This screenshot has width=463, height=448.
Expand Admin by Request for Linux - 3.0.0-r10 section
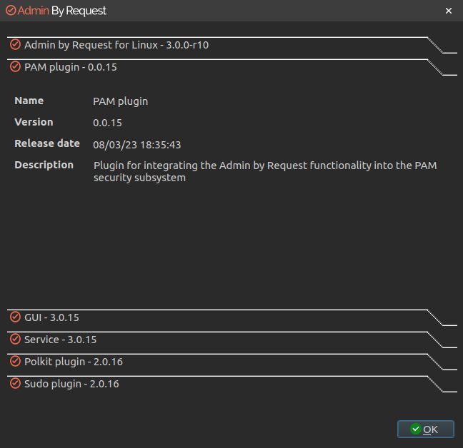pyautogui.click(x=231, y=45)
